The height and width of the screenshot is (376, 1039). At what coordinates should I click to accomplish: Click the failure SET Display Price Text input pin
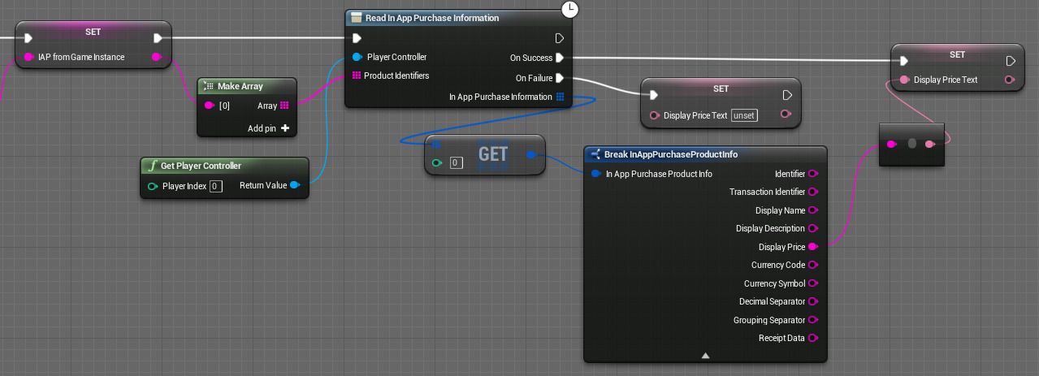click(x=654, y=115)
